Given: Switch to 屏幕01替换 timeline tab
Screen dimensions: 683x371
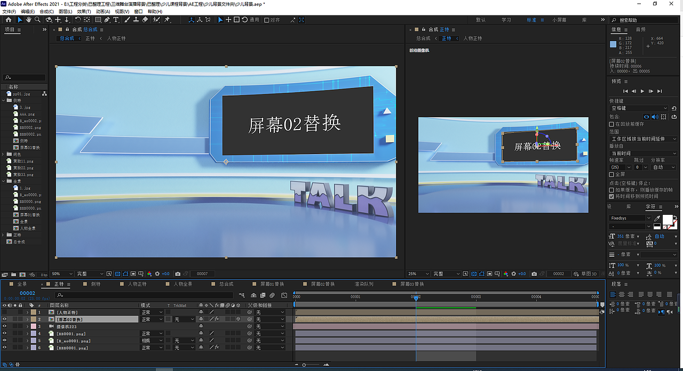Looking at the screenshot, I should click(x=272, y=284).
